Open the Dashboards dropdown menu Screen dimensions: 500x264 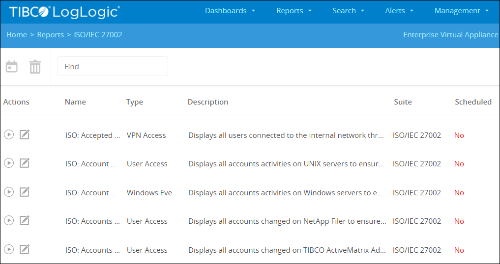coord(230,11)
